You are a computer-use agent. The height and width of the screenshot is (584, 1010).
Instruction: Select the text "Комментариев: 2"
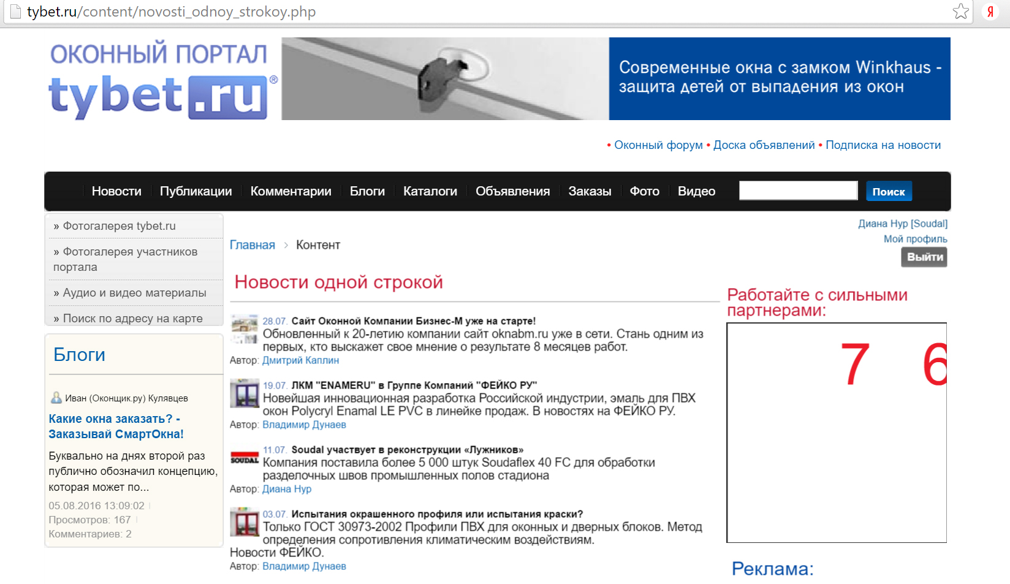click(x=90, y=534)
